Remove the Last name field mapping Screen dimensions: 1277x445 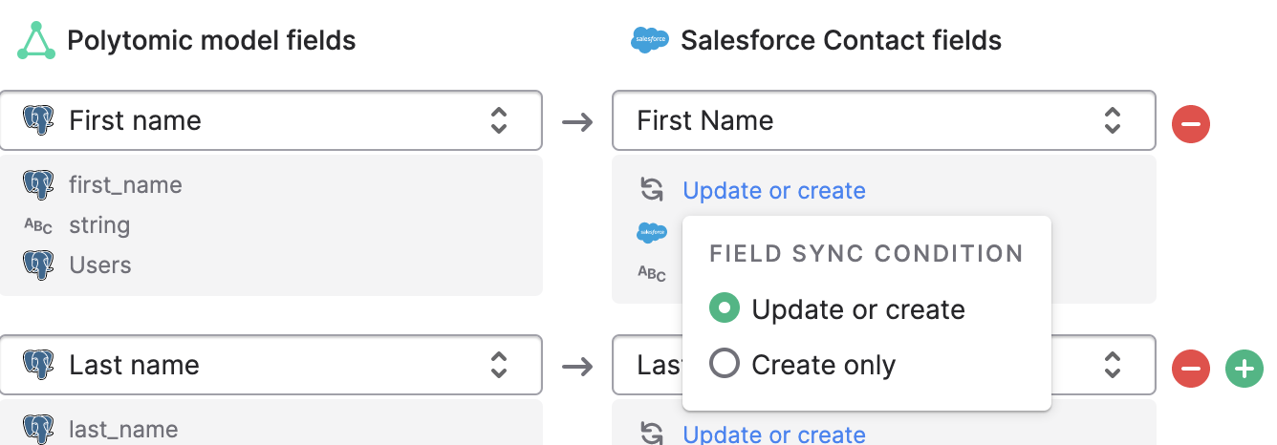pos(1191,369)
